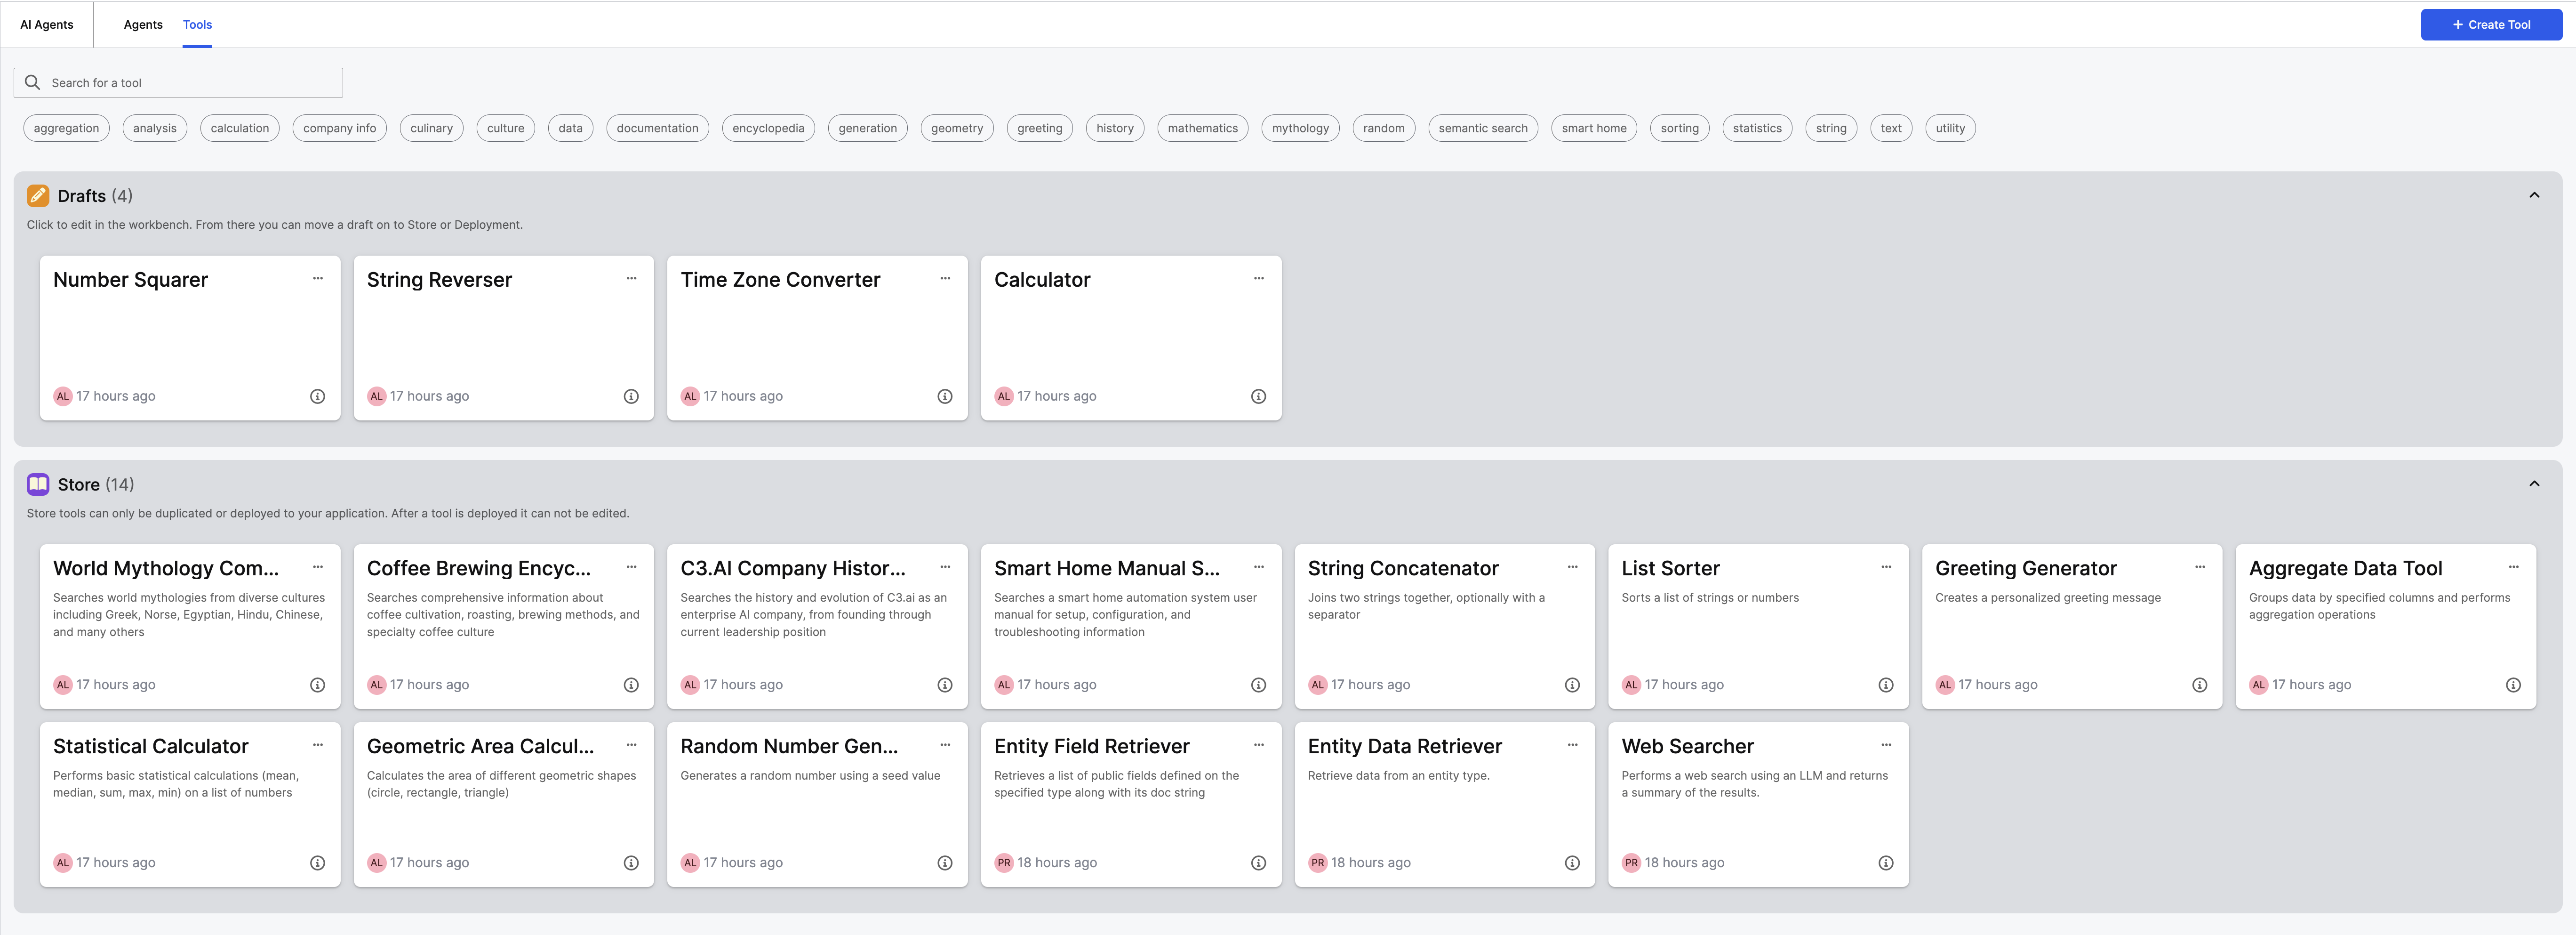The image size is (2576, 935).
Task: Show info for Entity Field Retriever tool
Action: (1258, 863)
